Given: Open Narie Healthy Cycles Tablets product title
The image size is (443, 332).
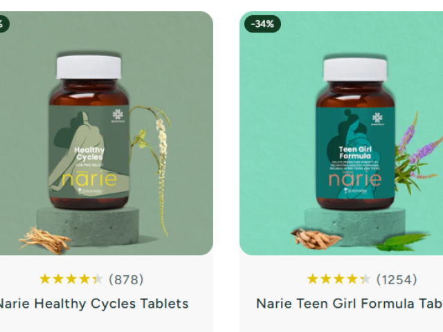Looking at the screenshot, I should point(93,304).
